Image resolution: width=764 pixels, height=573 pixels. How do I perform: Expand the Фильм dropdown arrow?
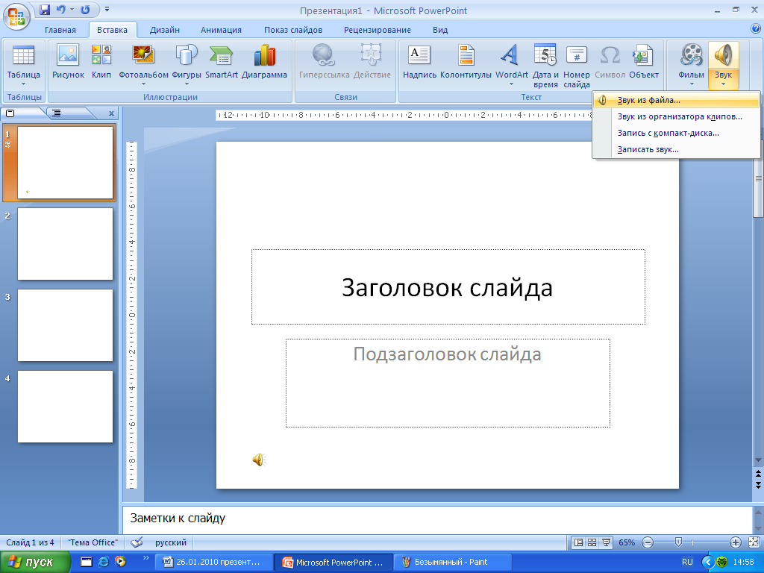click(692, 84)
